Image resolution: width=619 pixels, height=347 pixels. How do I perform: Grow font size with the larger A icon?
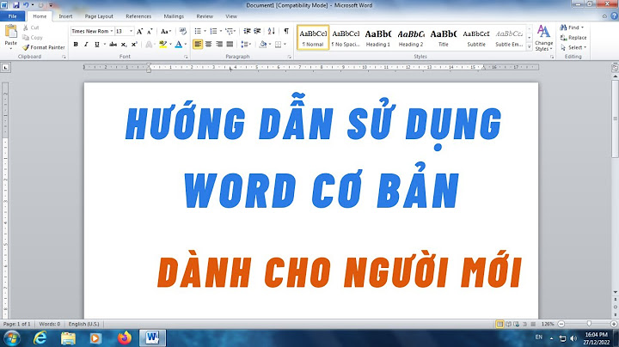[139, 31]
